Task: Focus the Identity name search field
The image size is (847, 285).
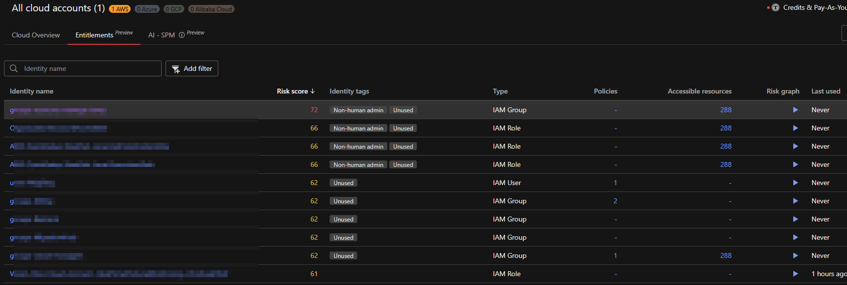Action: 89,68
